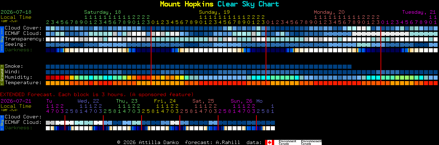Screen dimensions: 439x145
Task: Select the Saturday, 18 day heading
Action: [x=103, y=12]
